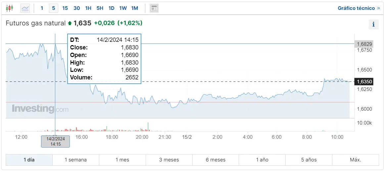Select 5 años range button

point(309,160)
